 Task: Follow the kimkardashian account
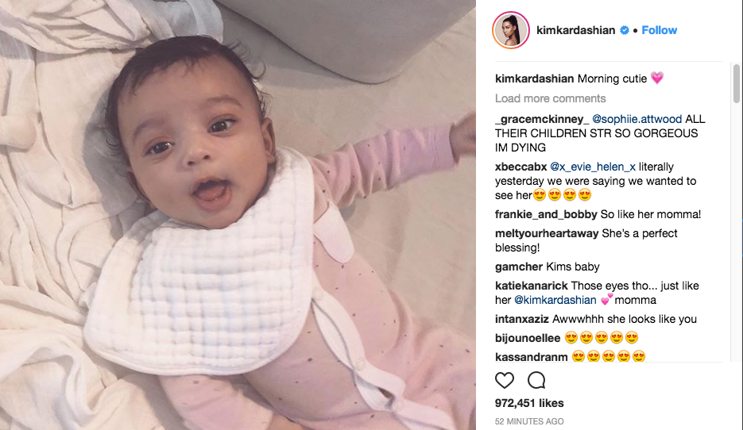tap(659, 30)
